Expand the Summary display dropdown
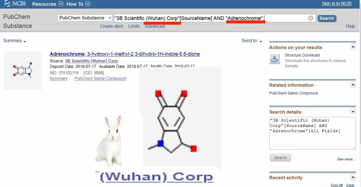This screenshot has height=187, width=361. tap(15, 41)
